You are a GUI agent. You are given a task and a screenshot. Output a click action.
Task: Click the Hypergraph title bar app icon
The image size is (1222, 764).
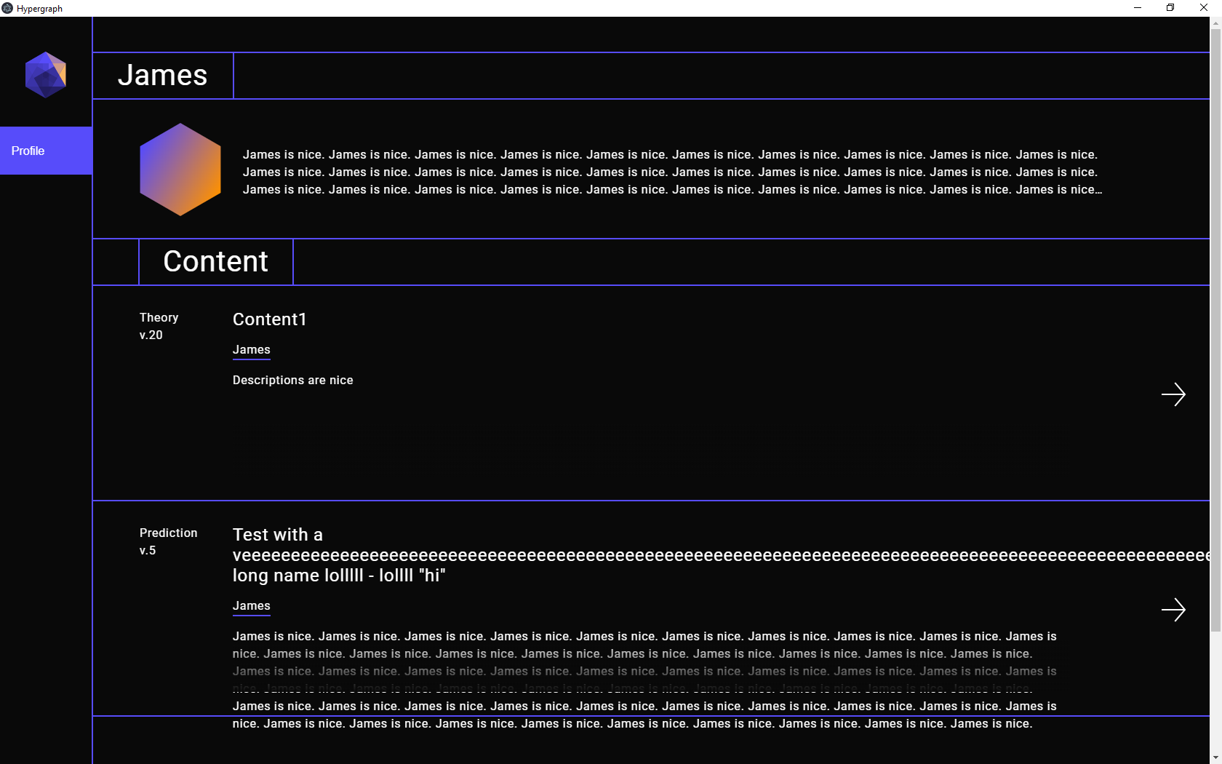7,8
